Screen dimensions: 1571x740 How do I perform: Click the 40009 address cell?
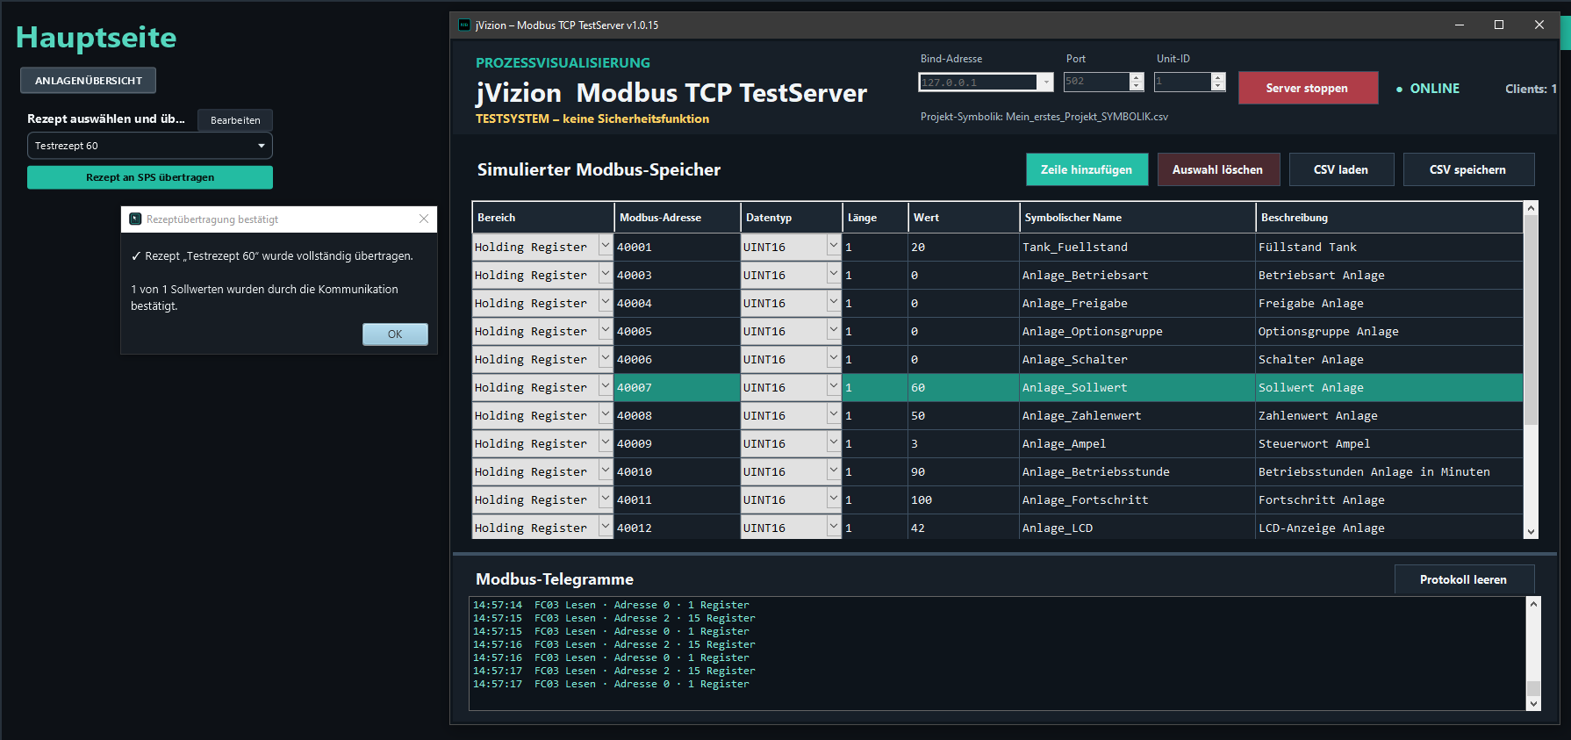click(x=677, y=443)
